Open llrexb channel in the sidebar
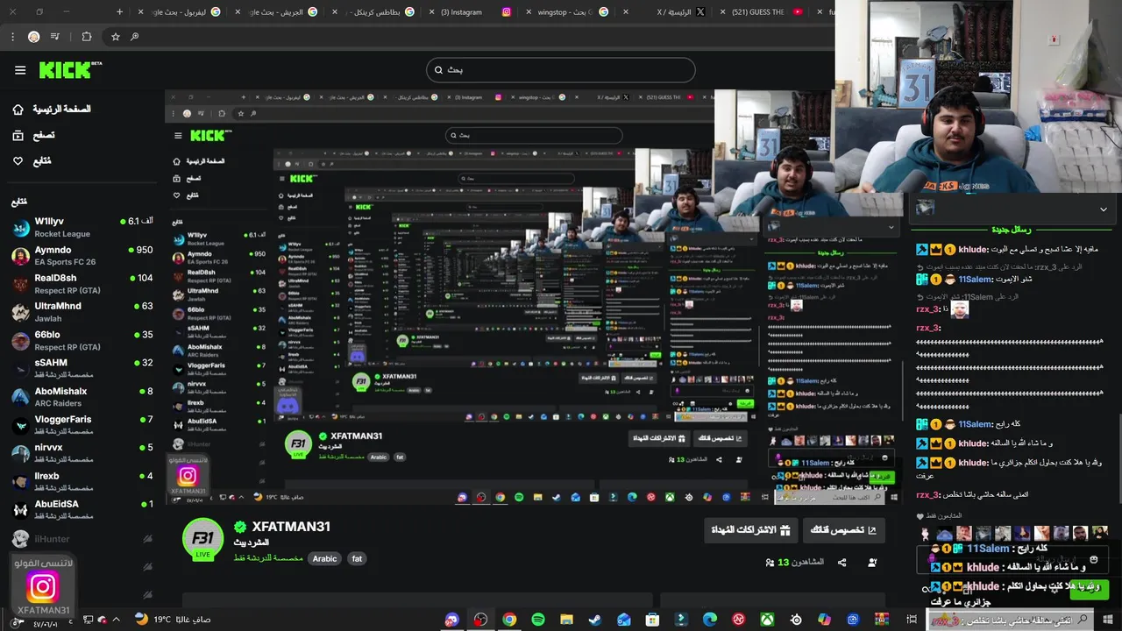The width and height of the screenshot is (1122, 631). [x=82, y=481]
